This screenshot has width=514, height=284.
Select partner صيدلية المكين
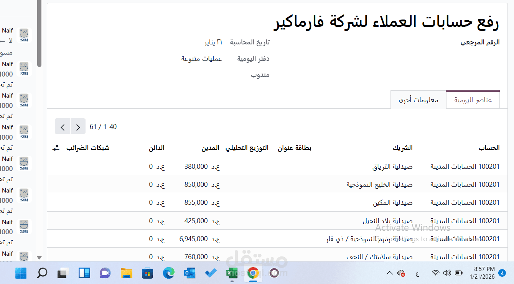coord(393,202)
